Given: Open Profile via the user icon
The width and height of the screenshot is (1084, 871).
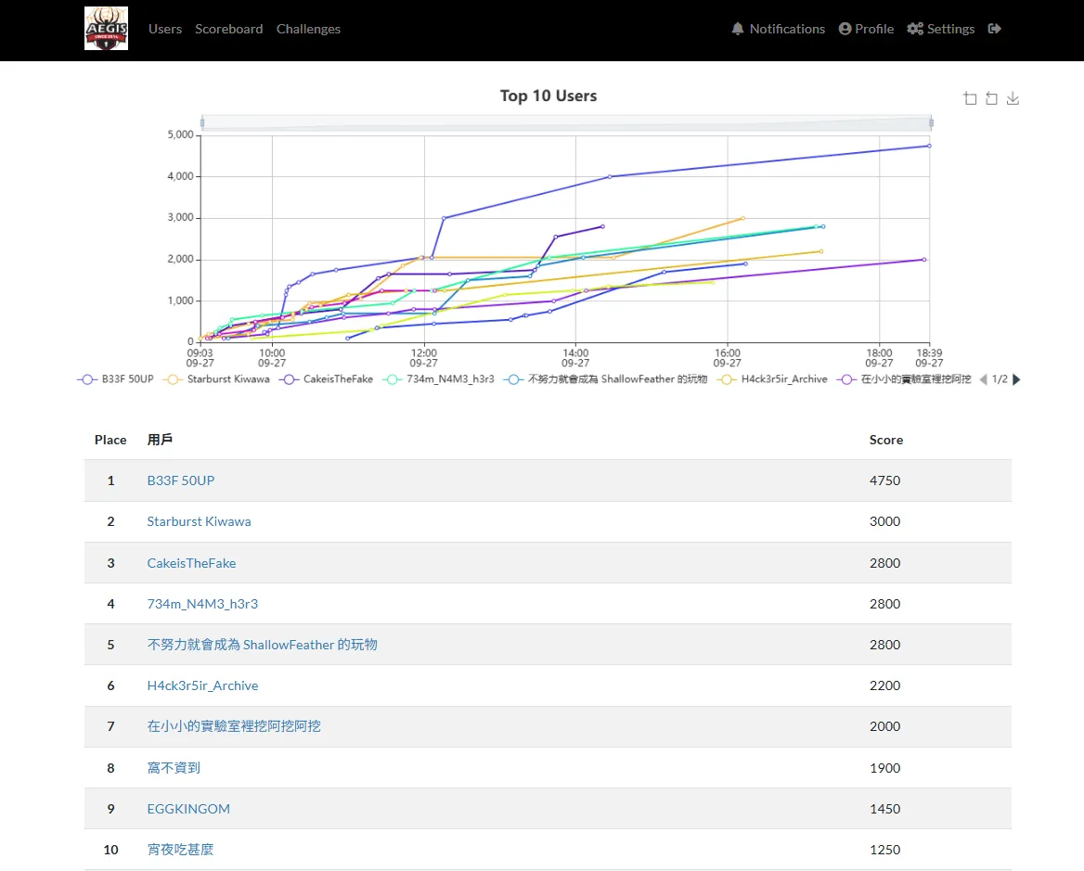Looking at the screenshot, I should pos(845,29).
